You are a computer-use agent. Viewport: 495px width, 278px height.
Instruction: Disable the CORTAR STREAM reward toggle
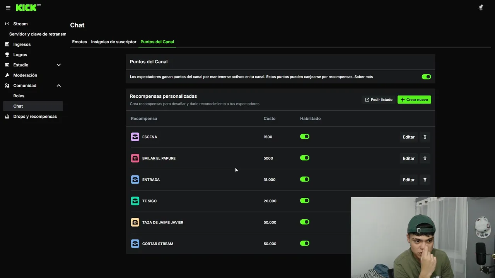click(305, 244)
